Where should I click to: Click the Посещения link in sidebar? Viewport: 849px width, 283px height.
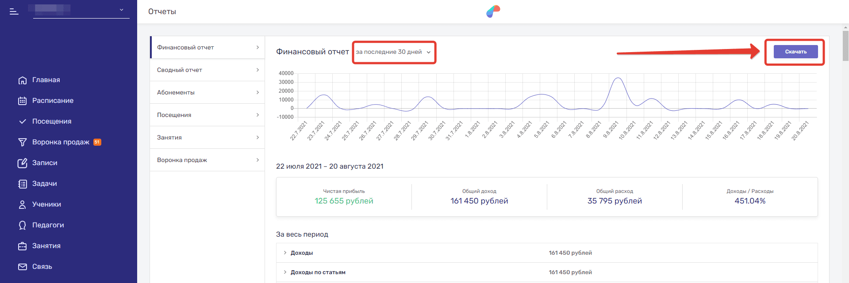pos(51,121)
